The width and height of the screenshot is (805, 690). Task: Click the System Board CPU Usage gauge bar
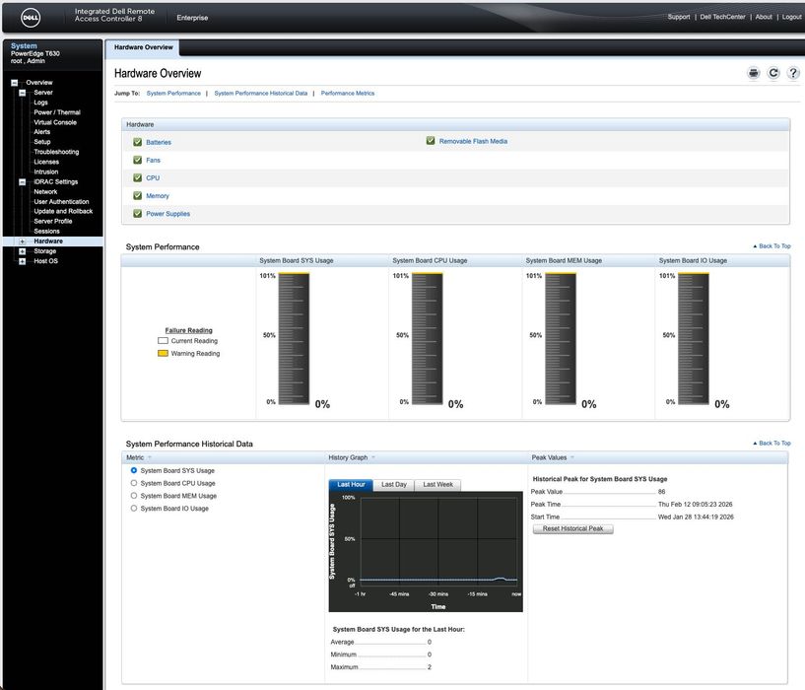(x=428, y=338)
